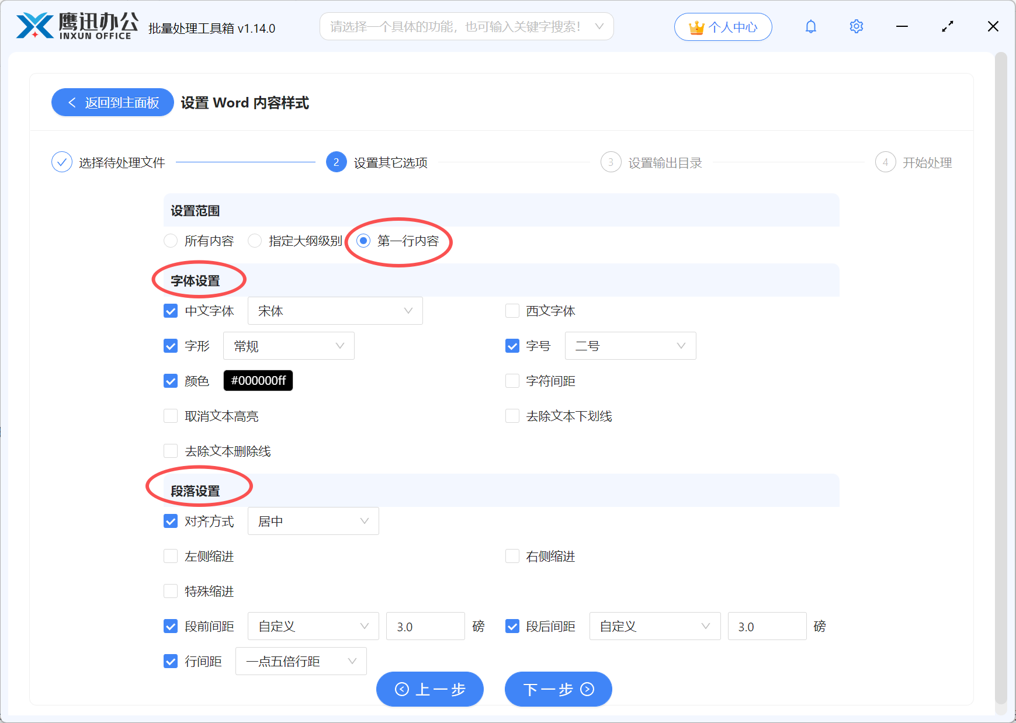Open the 行间距 一点五倍行距 dropdown
Screen dimensions: 1016x723
[301, 661]
